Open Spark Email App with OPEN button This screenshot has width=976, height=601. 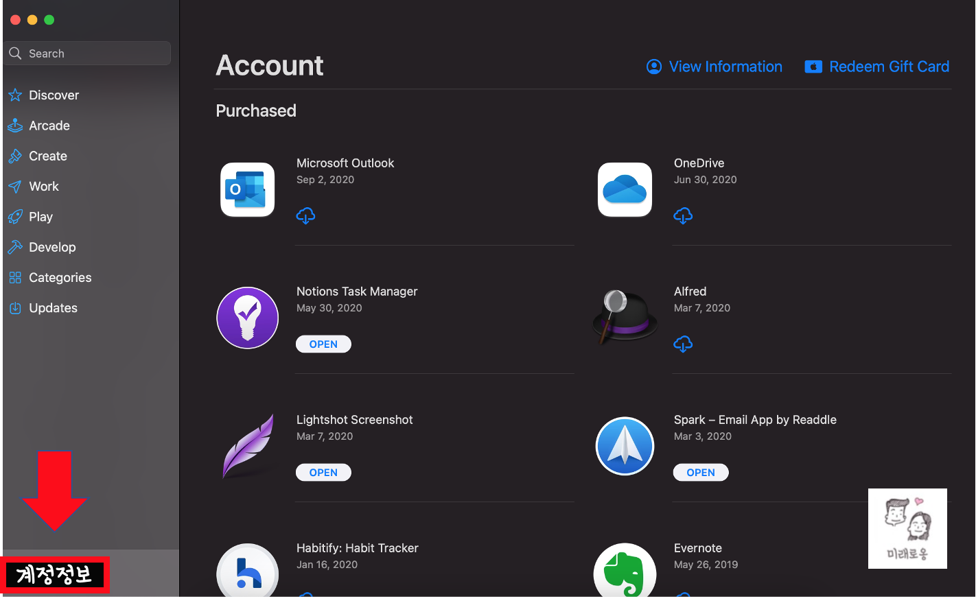pos(701,473)
